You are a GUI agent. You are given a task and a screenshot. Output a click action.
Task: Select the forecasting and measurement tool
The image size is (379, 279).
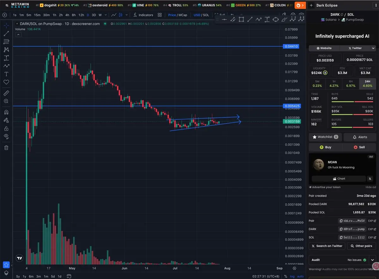[6, 58]
